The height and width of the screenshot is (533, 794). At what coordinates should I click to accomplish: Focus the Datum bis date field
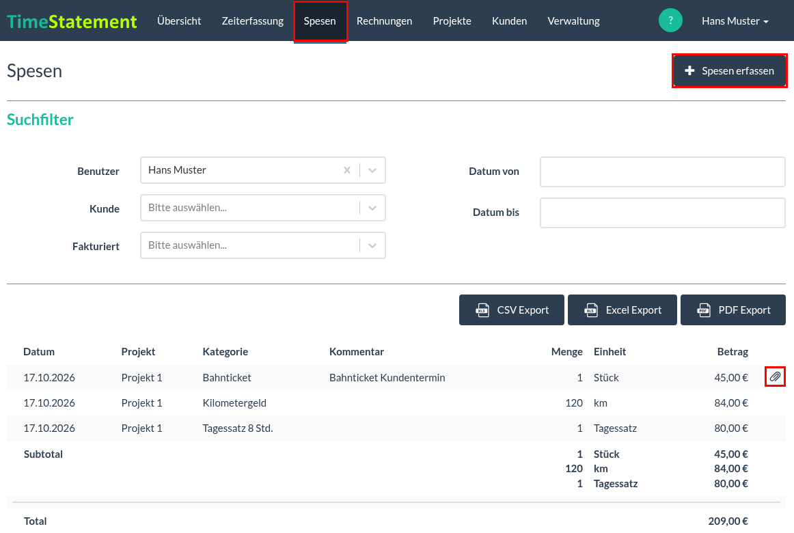[x=662, y=213]
